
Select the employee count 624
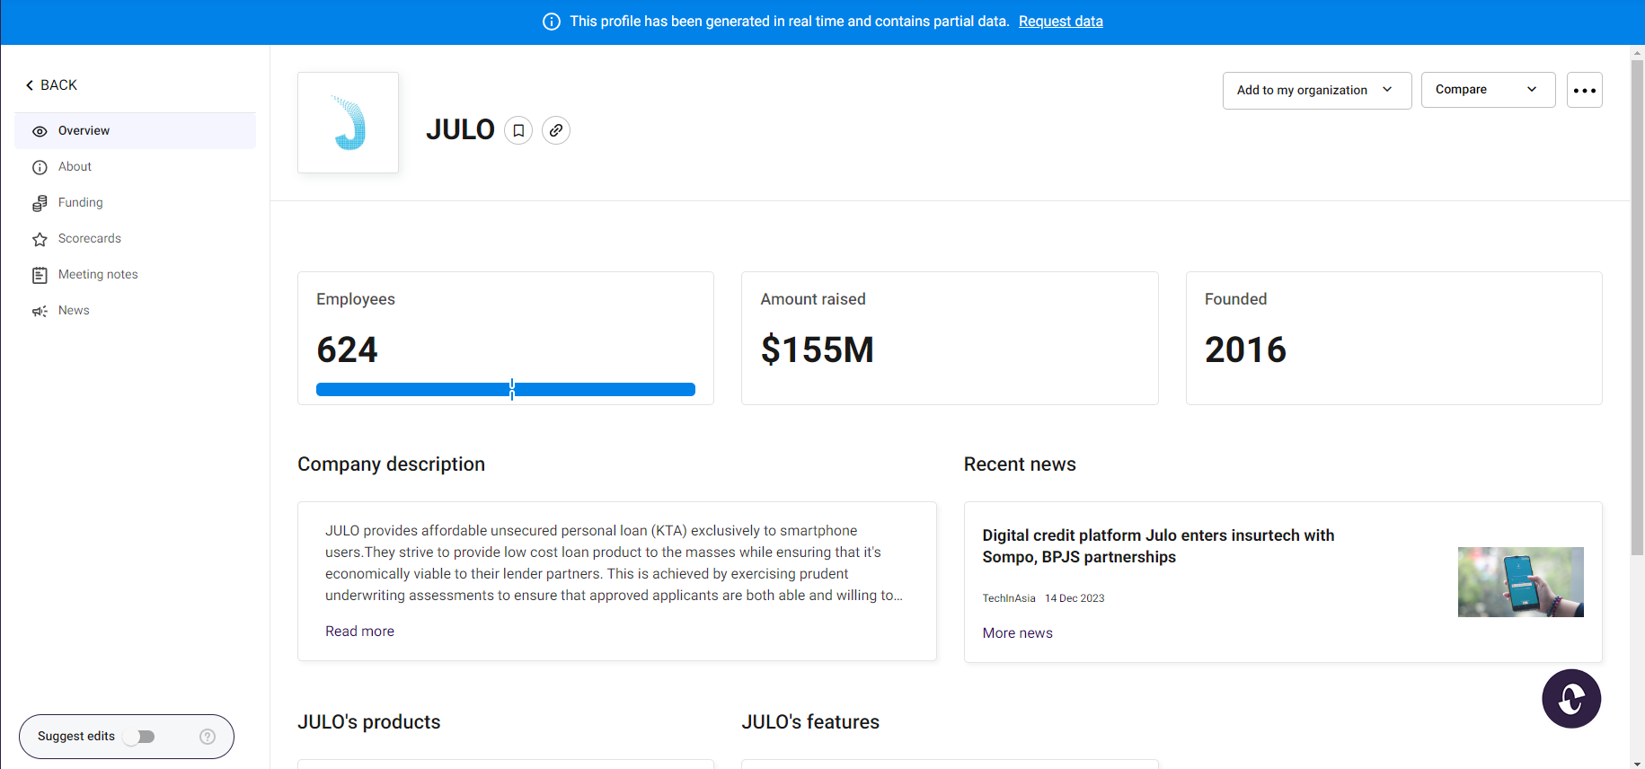coord(348,349)
